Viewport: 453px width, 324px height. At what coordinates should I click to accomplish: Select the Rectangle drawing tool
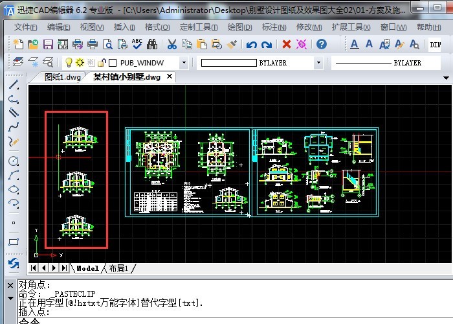(x=14, y=242)
